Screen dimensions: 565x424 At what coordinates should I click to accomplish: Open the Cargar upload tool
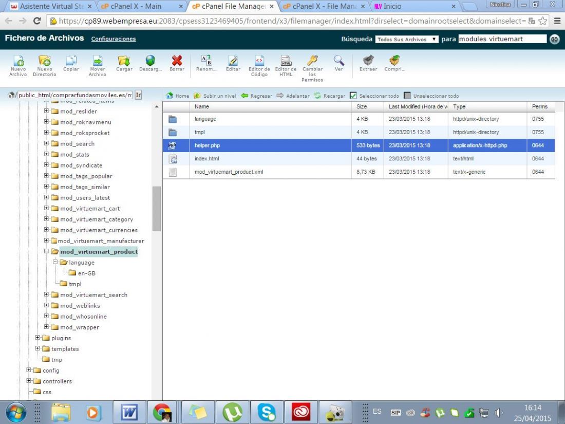point(124,63)
